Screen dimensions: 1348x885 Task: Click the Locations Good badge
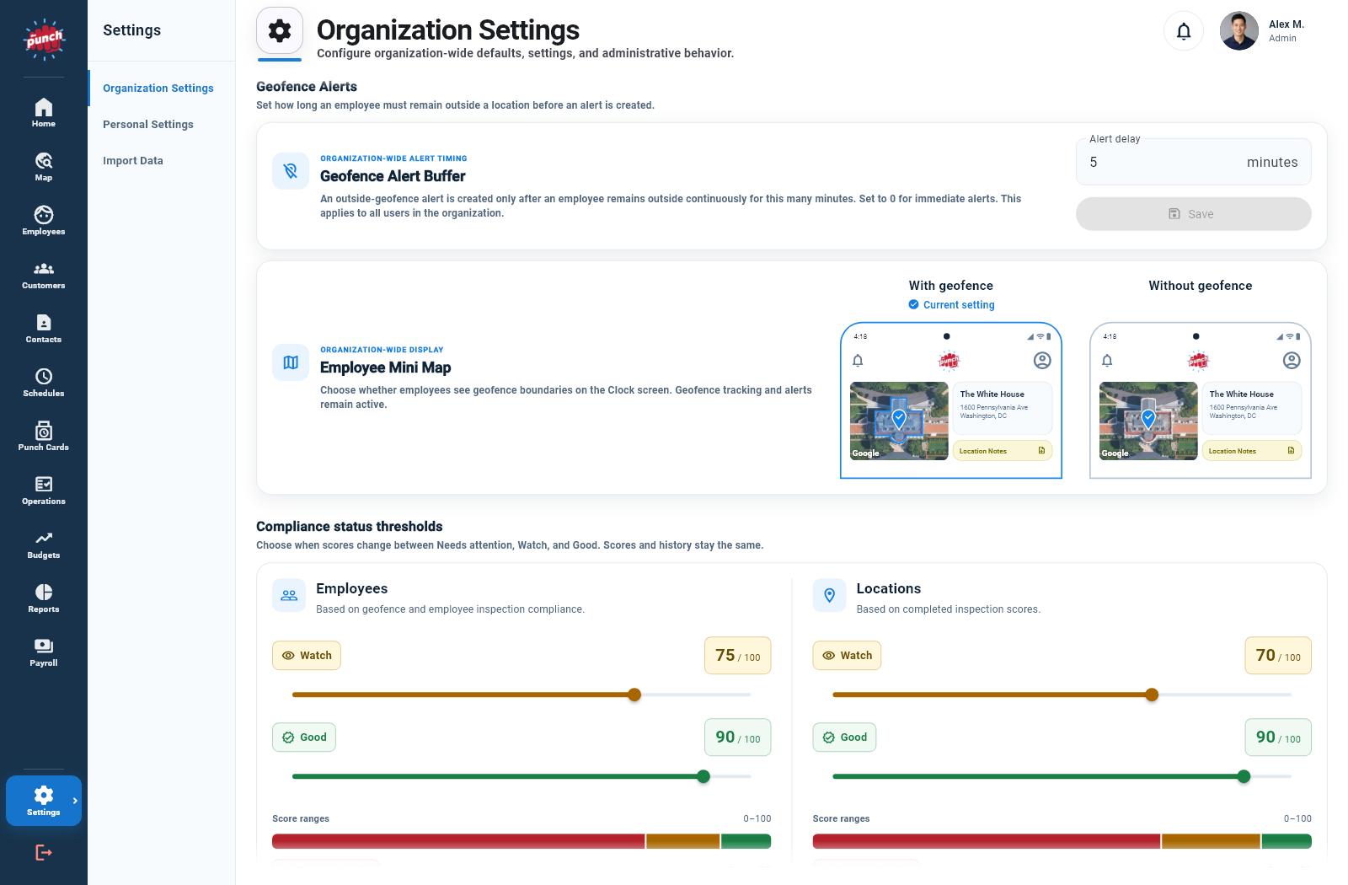[x=845, y=737]
